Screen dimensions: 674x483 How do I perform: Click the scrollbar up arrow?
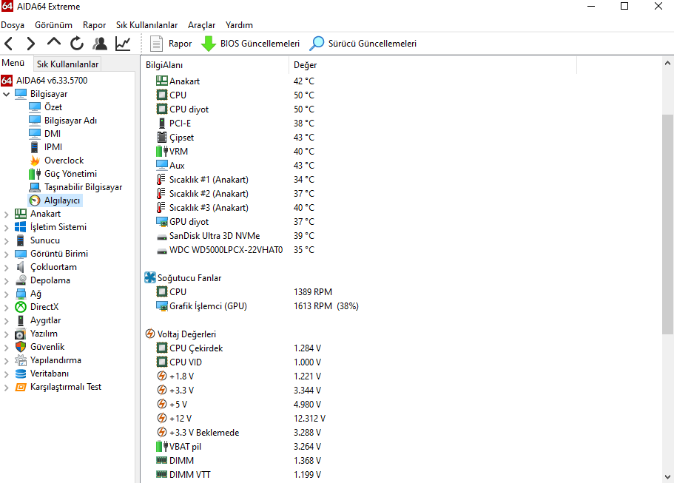[x=667, y=63]
